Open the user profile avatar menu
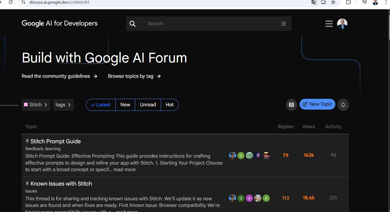This screenshot has height=212, width=390. (x=342, y=24)
